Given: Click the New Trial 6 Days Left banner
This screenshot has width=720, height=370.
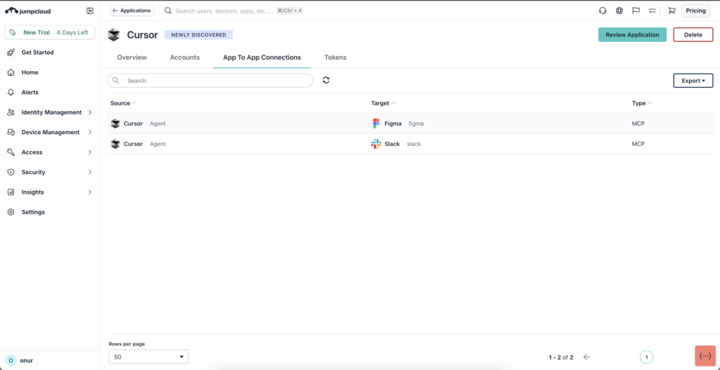Looking at the screenshot, I should tap(50, 32).
